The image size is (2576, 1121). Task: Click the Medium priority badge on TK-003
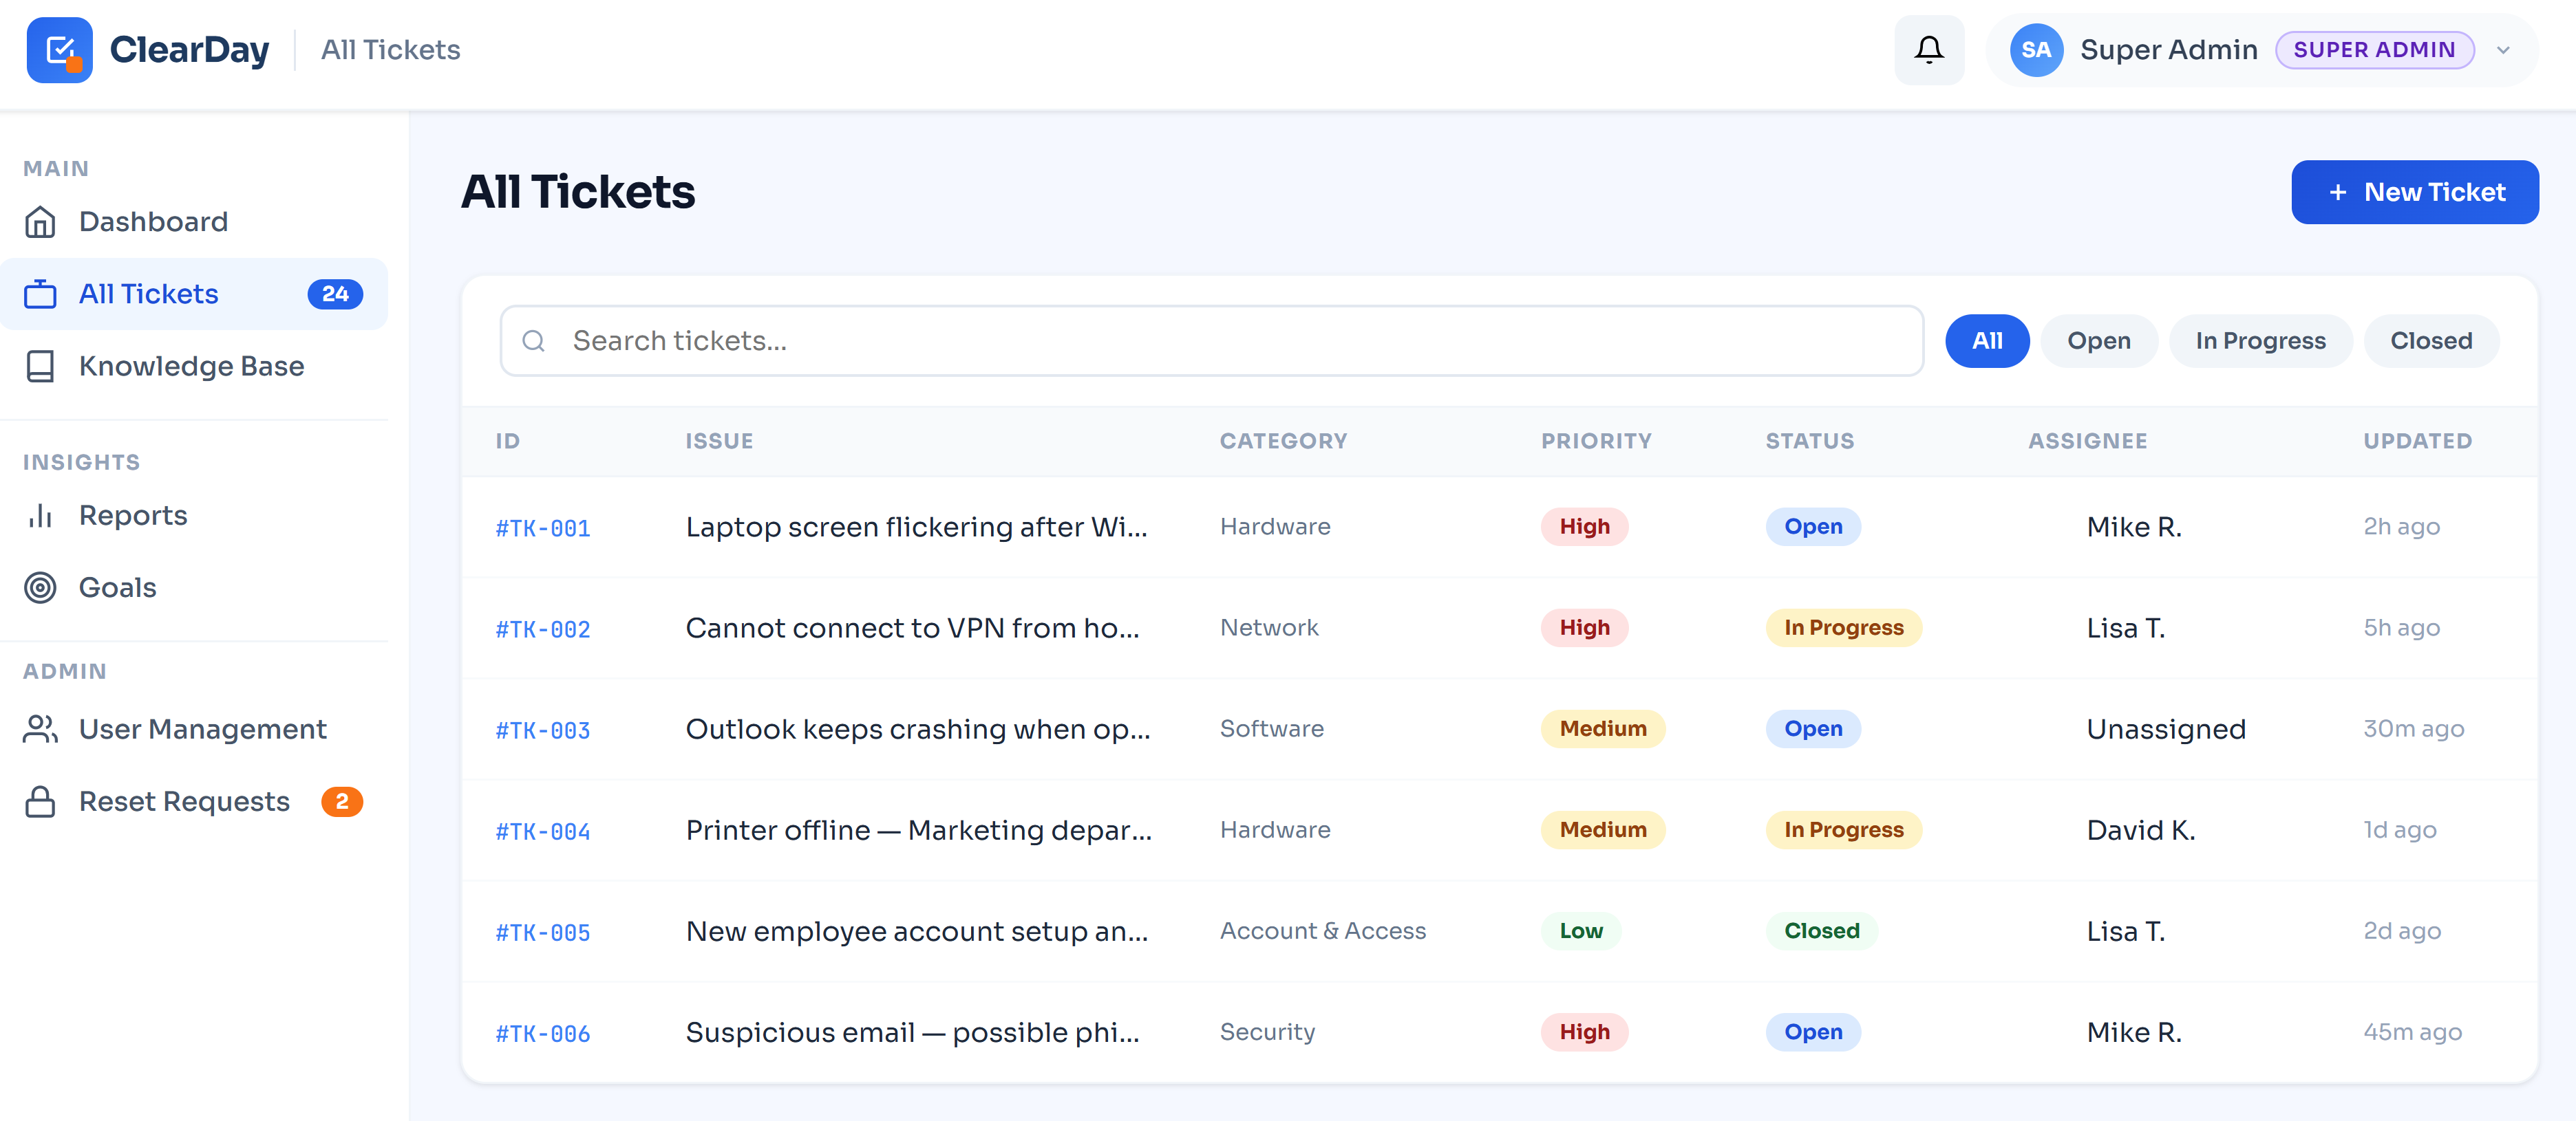click(1602, 728)
